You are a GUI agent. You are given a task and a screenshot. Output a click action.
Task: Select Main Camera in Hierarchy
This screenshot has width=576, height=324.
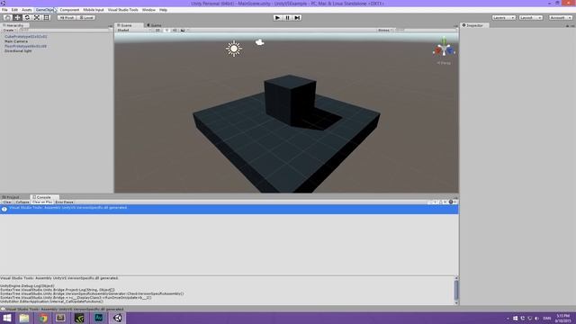click(x=16, y=41)
